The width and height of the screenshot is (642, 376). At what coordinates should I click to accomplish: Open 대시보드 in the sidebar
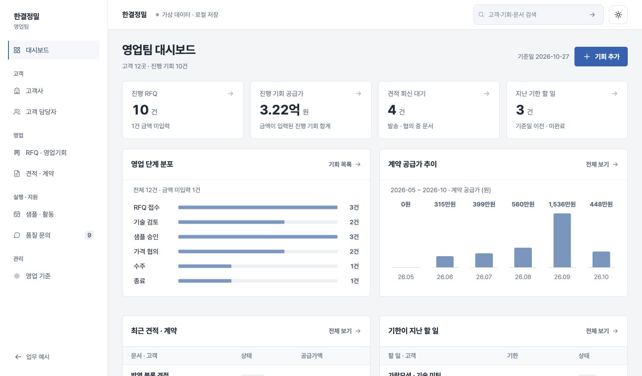[54, 50]
